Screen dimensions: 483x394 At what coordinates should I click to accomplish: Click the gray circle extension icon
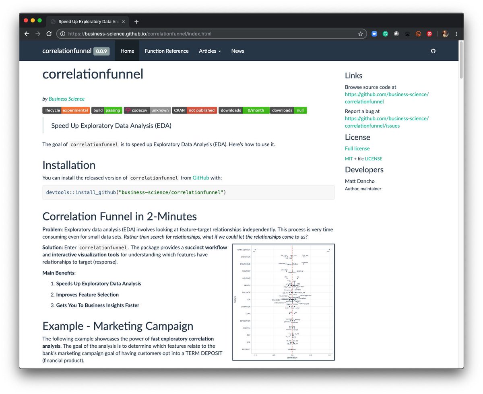[x=396, y=34]
